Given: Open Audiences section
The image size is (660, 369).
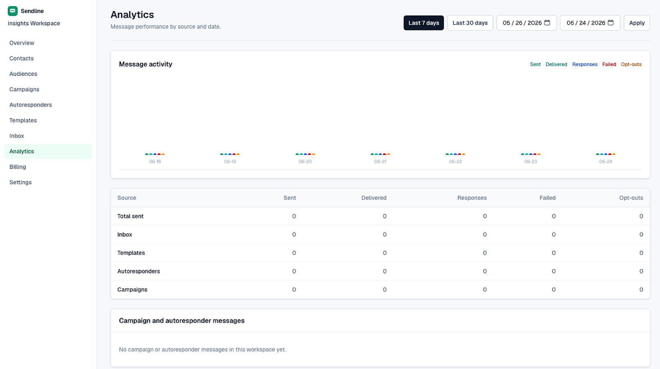Looking at the screenshot, I should pos(48,74).
